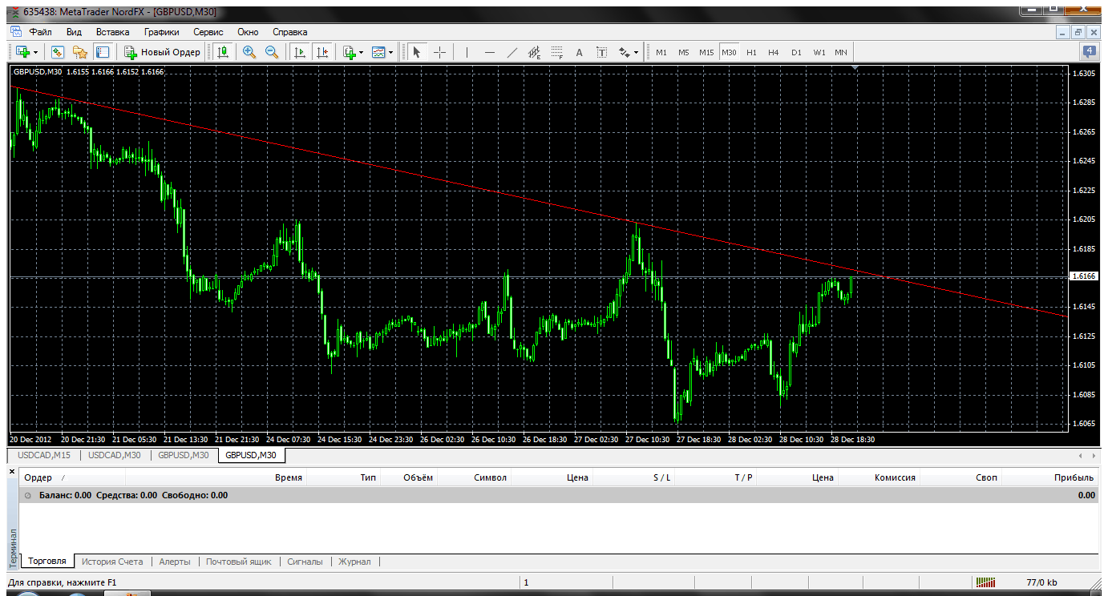This screenshot has width=1108, height=596.
Task: Switch to the first GBPUSD,M30 chart tab
Action: 184,455
